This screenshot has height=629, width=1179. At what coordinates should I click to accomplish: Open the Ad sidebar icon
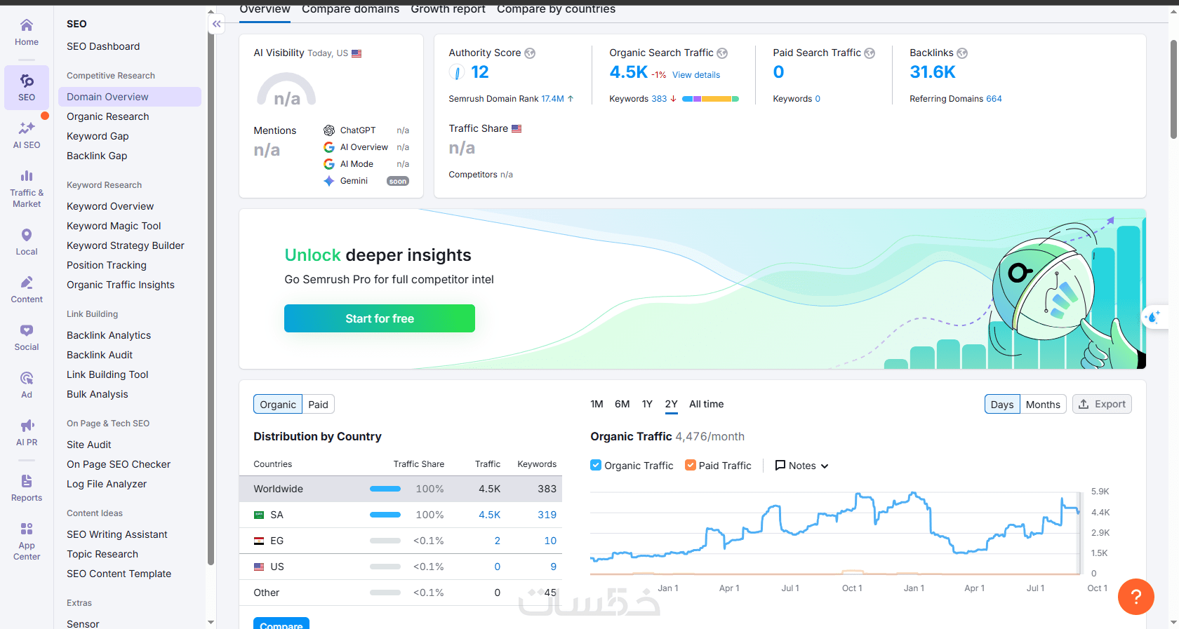coord(27,384)
